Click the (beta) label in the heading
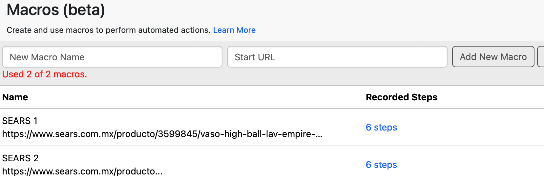 pyautogui.click(x=84, y=10)
